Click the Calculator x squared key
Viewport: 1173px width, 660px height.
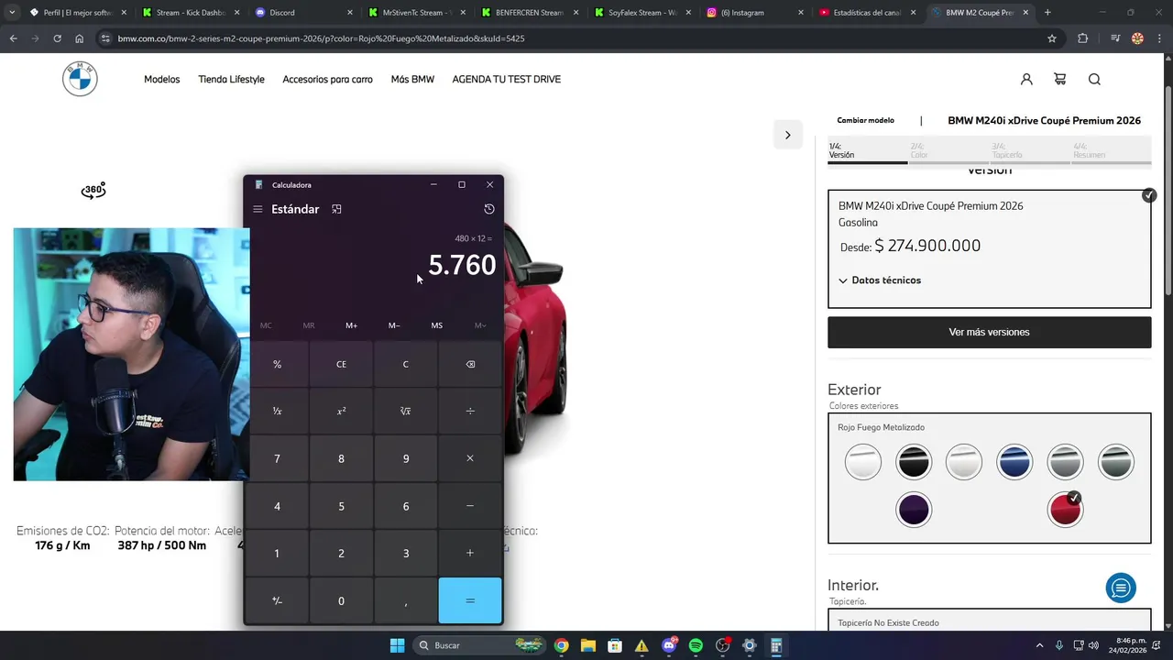(x=341, y=411)
